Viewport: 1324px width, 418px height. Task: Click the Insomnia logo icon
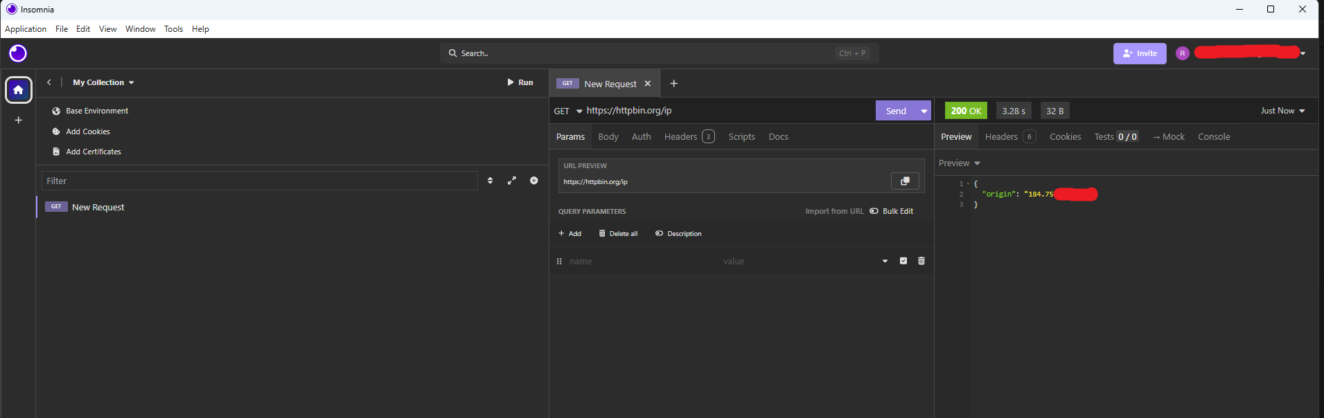click(x=18, y=53)
